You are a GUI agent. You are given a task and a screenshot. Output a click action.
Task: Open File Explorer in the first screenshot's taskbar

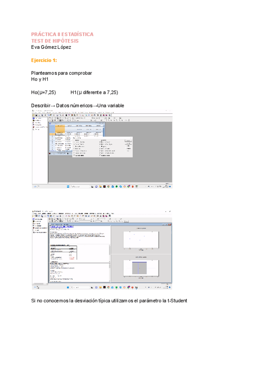pyautogui.click(x=100, y=186)
